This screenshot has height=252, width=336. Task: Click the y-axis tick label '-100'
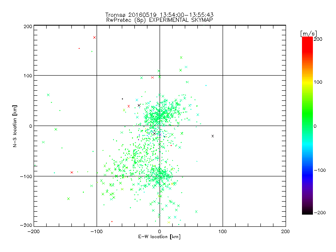(x=26, y=176)
